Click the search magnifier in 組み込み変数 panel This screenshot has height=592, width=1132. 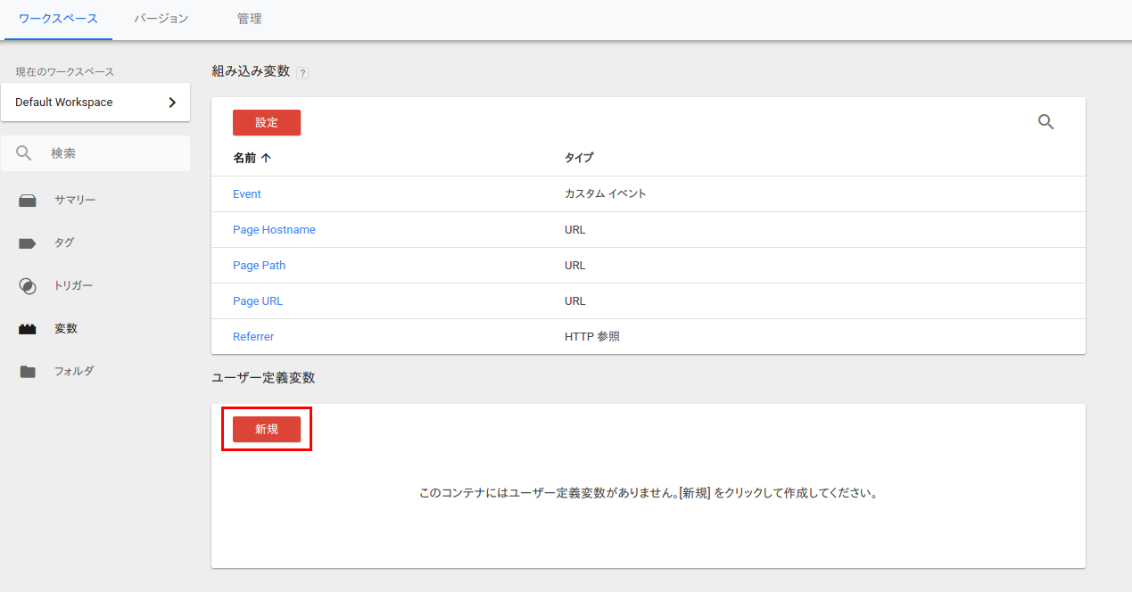tap(1045, 122)
